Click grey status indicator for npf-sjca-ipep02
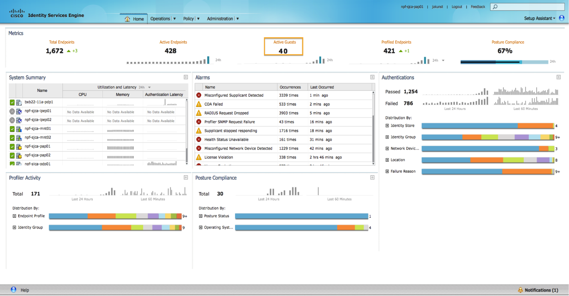 (x=12, y=120)
